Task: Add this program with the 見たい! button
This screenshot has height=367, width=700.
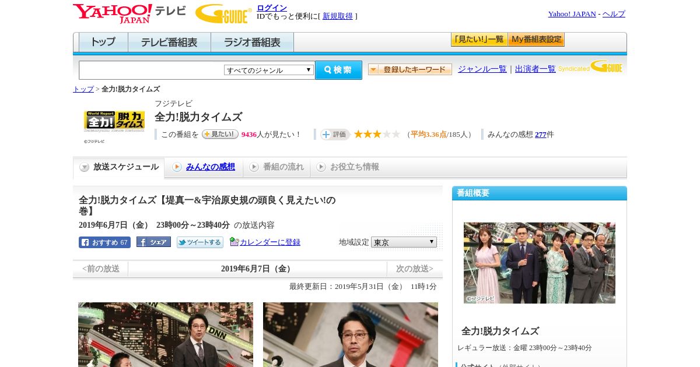Action: [220, 134]
